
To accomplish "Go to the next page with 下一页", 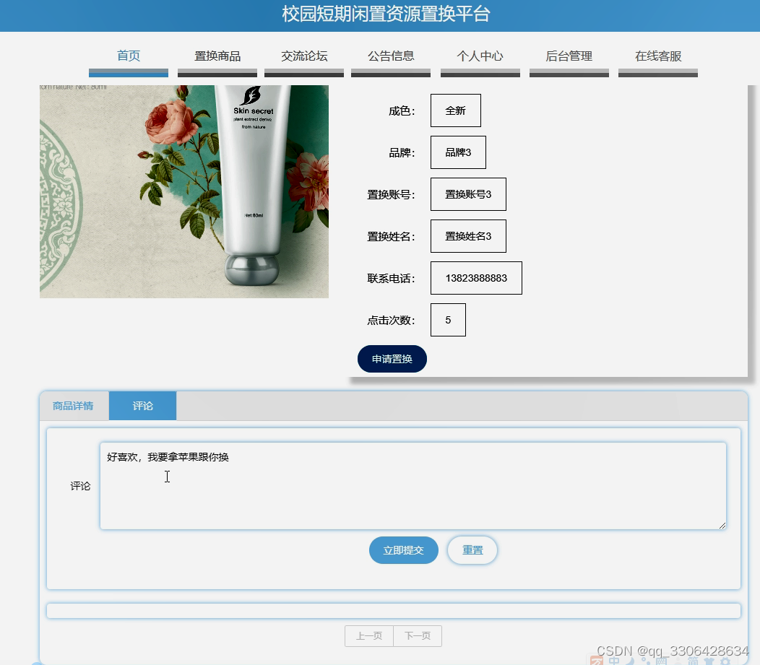I will (x=418, y=636).
